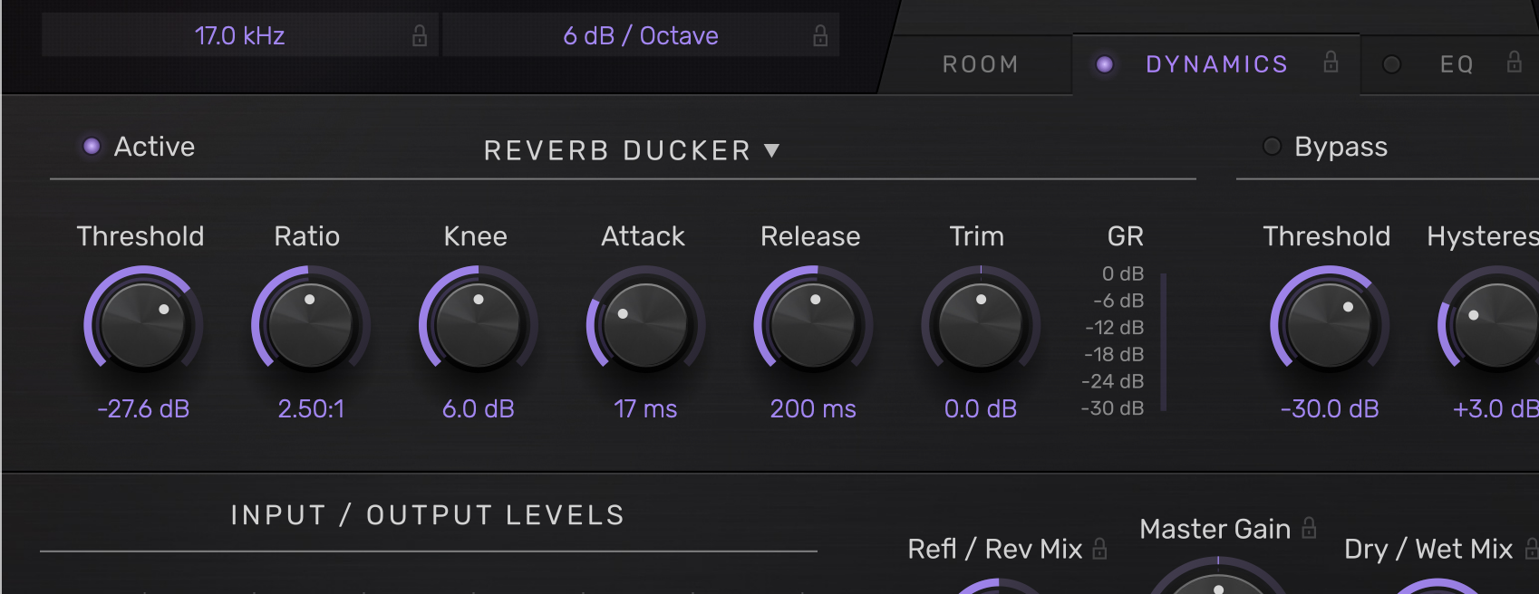Click the Master Gain lock icon
This screenshot has height=594, width=1539.
tap(1309, 527)
